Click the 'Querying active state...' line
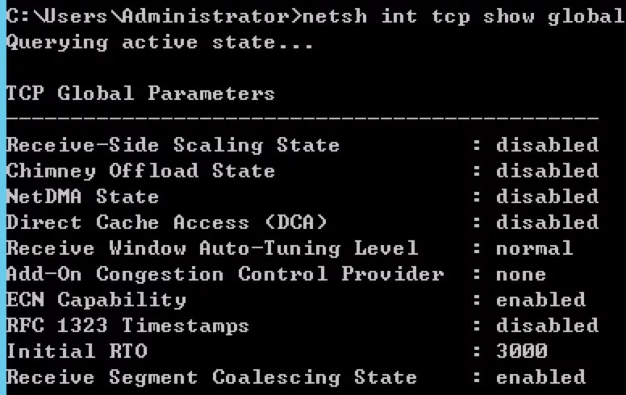 coord(159,42)
